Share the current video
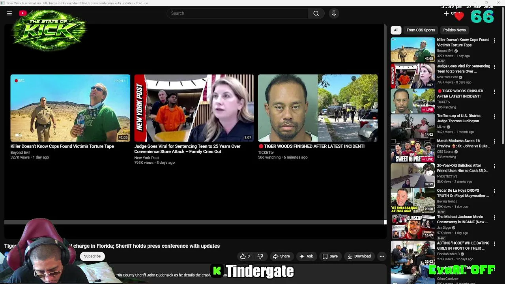The image size is (505, 284). (x=281, y=256)
